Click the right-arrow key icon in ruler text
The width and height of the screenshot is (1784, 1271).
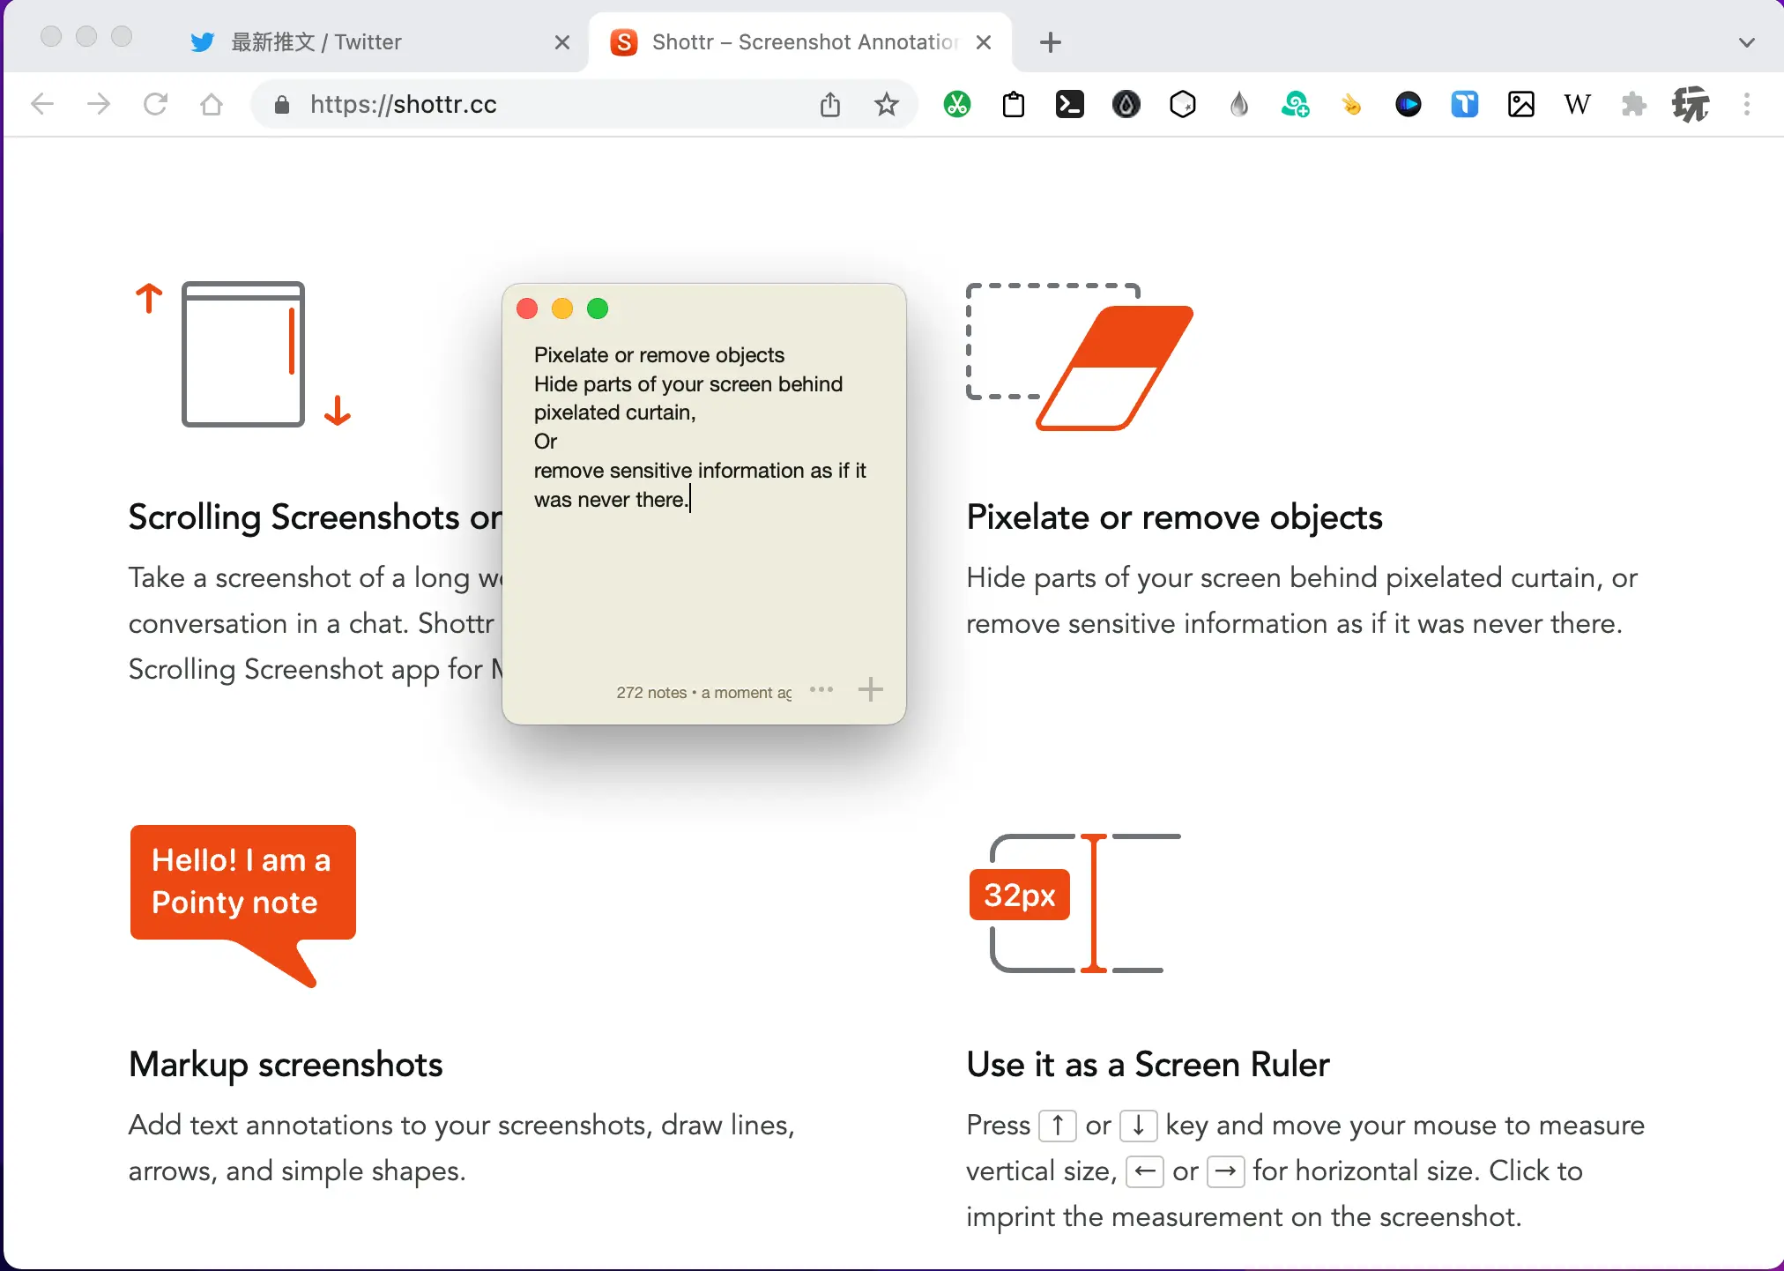(1225, 1171)
